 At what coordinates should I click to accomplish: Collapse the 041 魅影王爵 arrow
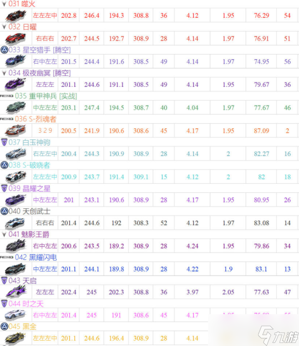[x=4, y=235]
